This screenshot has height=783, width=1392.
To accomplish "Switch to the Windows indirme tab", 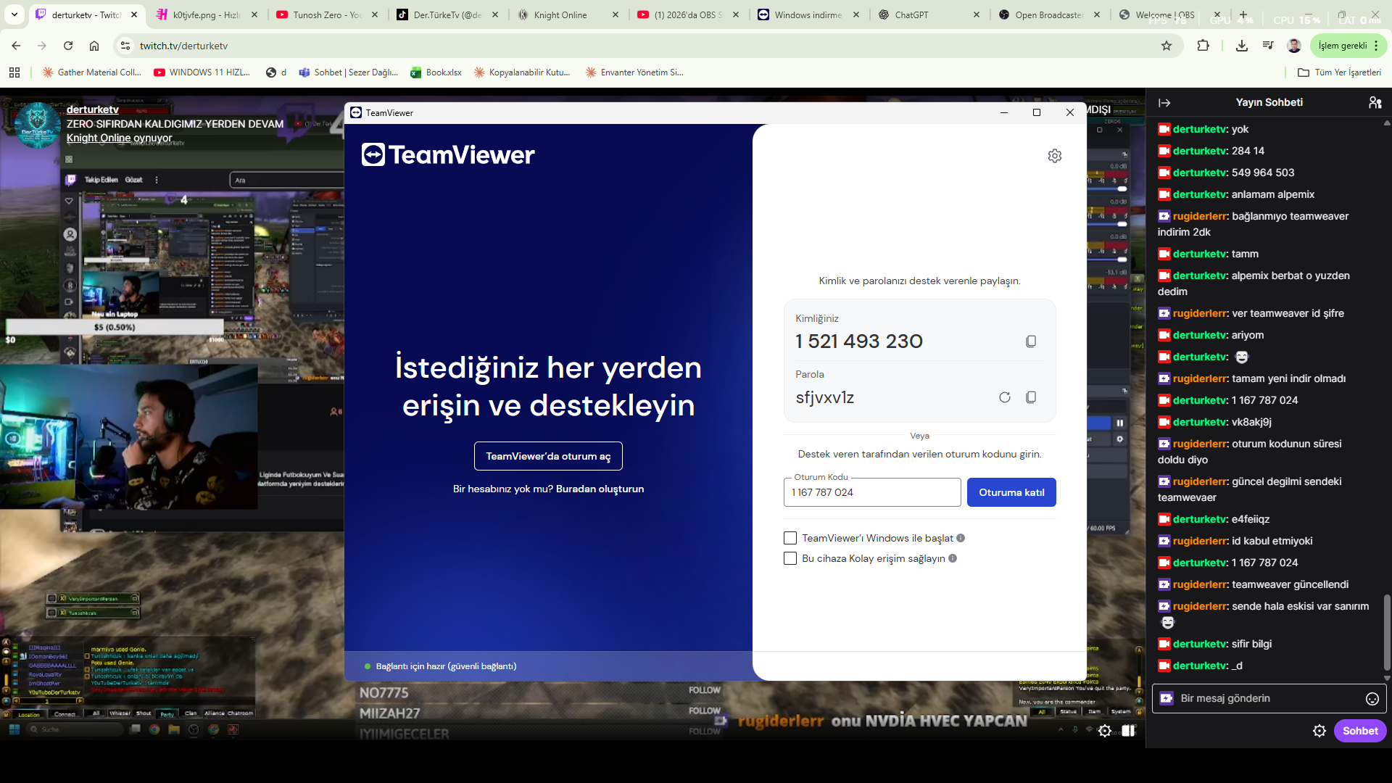I will (808, 14).
